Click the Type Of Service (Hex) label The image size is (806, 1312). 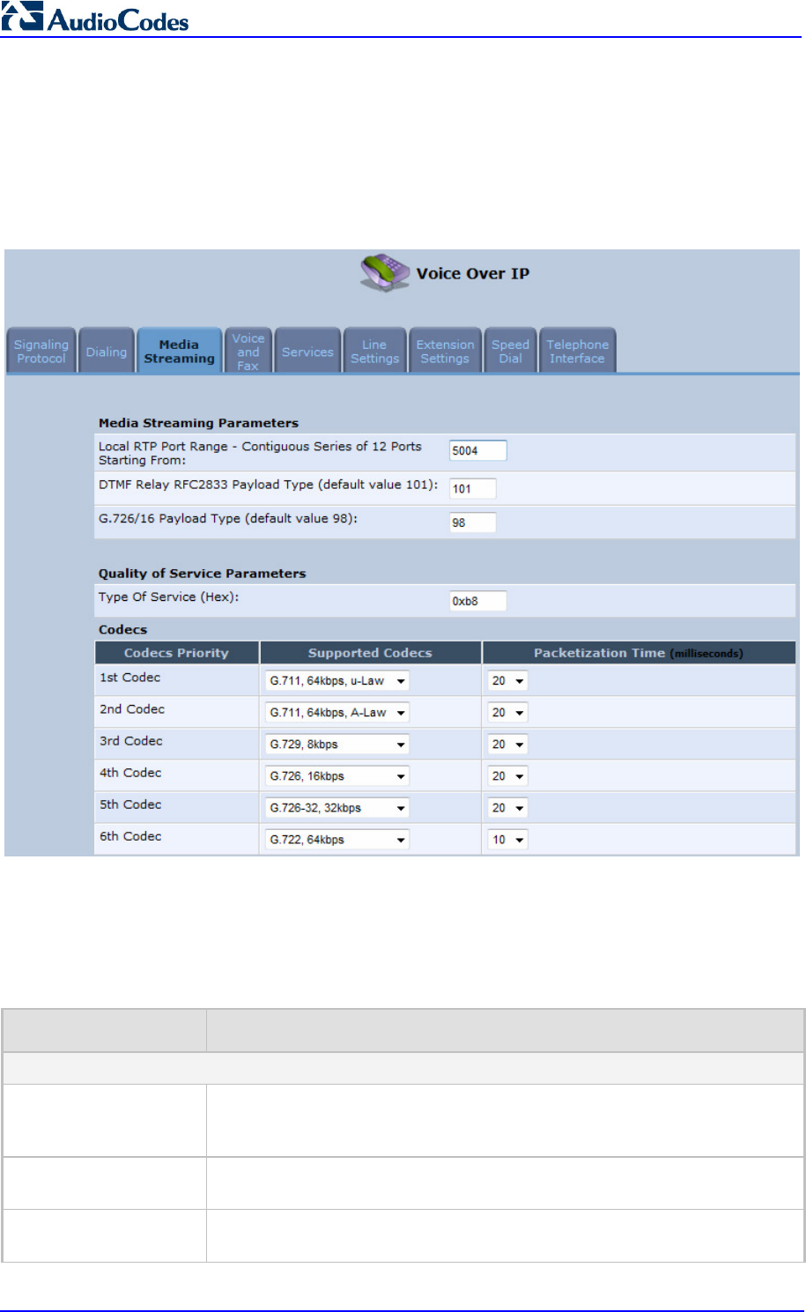pos(169,597)
